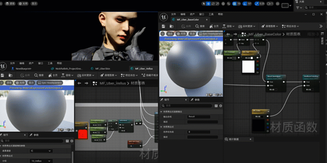327x163 pixels.
Task: Close the MF_Uber_BaseColor tab
Action: click(x=207, y=20)
